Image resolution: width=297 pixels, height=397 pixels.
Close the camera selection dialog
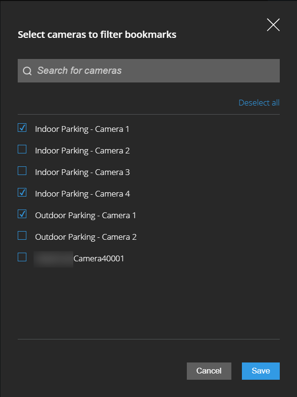coord(273,25)
